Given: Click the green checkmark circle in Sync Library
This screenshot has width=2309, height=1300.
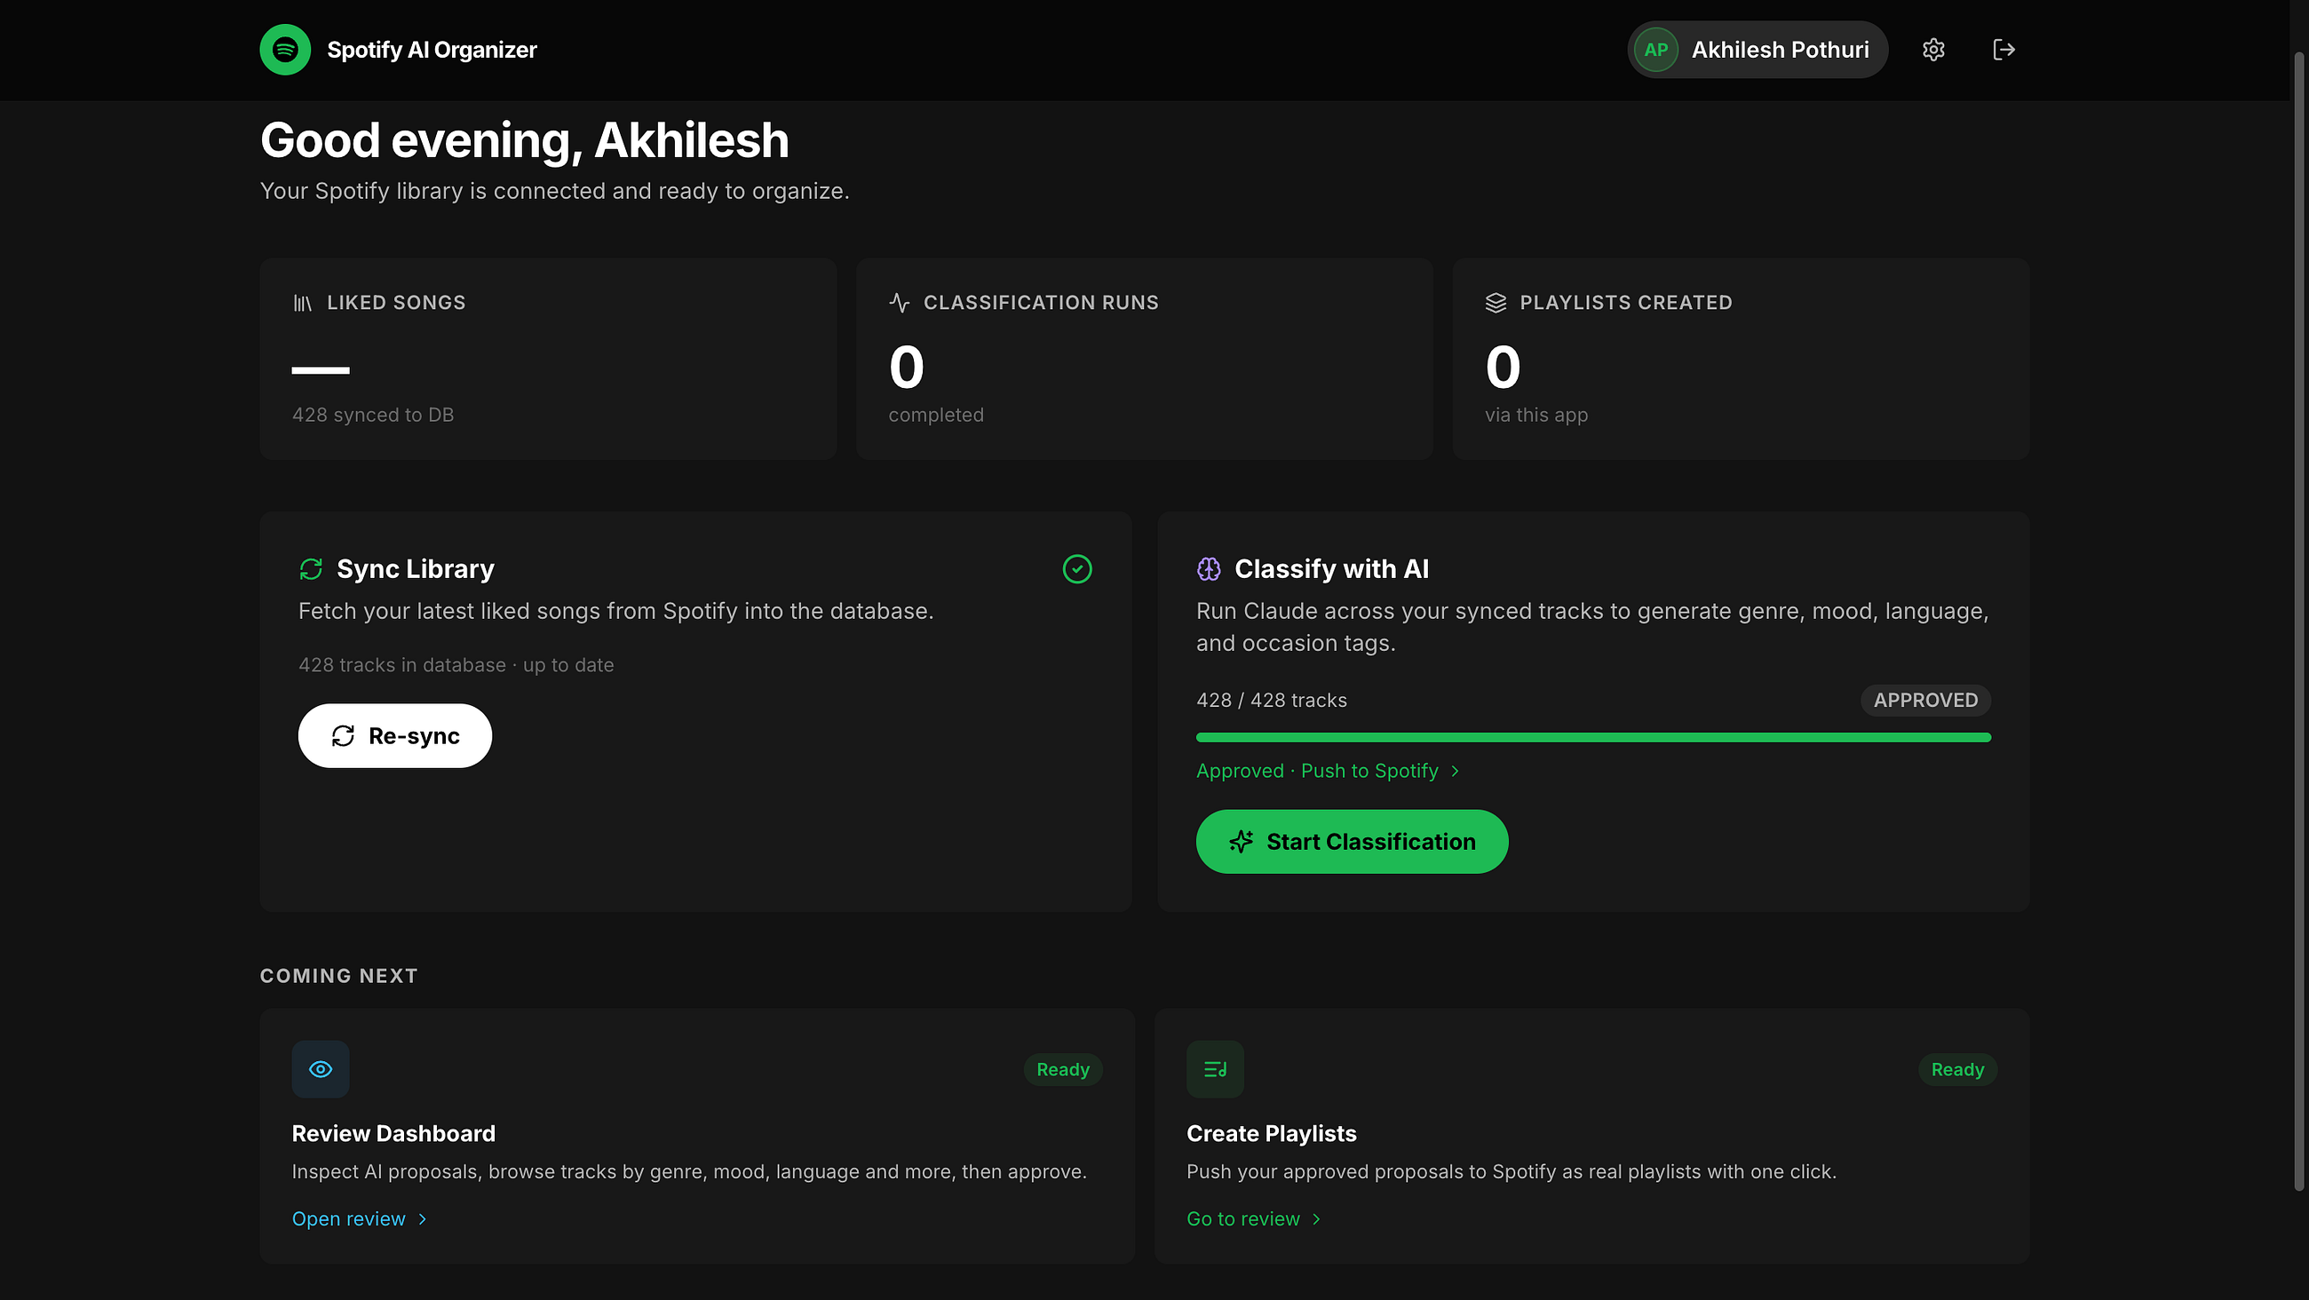Looking at the screenshot, I should (1076, 569).
